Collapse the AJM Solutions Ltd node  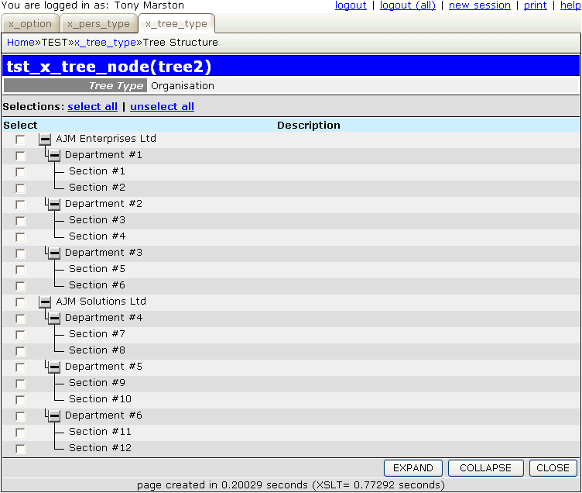45,302
